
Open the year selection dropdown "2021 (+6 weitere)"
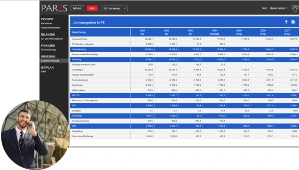(x=115, y=8)
